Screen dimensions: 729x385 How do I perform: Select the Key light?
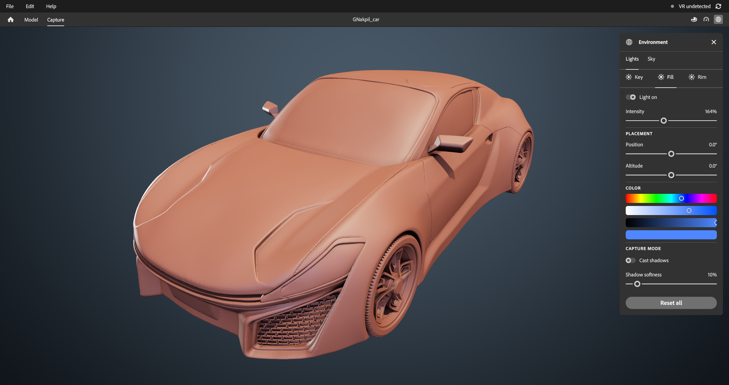tap(634, 77)
